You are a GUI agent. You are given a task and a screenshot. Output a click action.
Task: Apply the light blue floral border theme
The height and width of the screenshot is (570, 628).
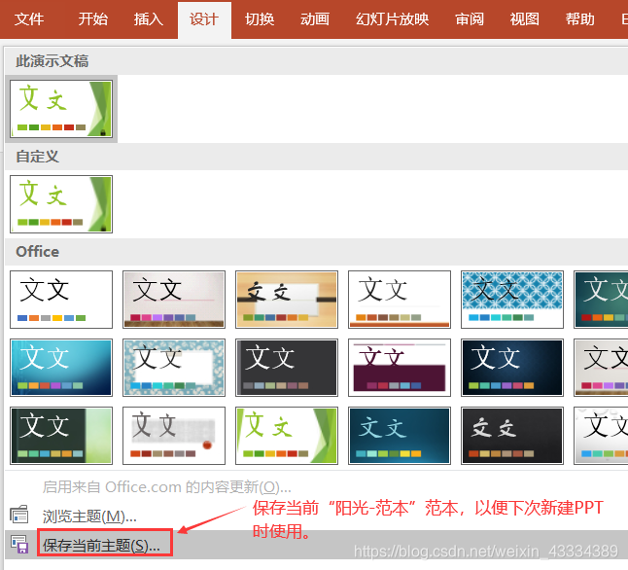click(x=174, y=368)
